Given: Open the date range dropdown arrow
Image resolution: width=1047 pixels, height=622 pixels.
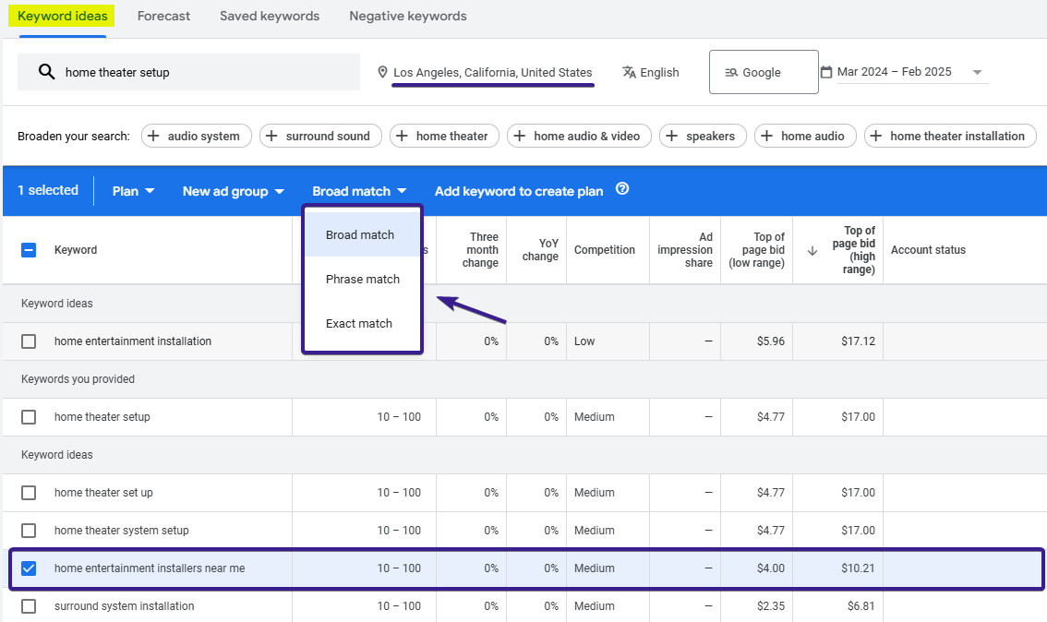Looking at the screenshot, I should click(977, 72).
